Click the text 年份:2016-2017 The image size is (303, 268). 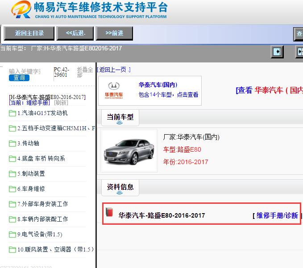(x=186, y=162)
